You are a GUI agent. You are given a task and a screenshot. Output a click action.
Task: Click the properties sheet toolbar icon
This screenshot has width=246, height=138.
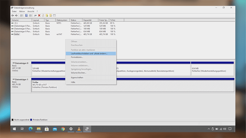pyautogui.click(x=43, y=15)
